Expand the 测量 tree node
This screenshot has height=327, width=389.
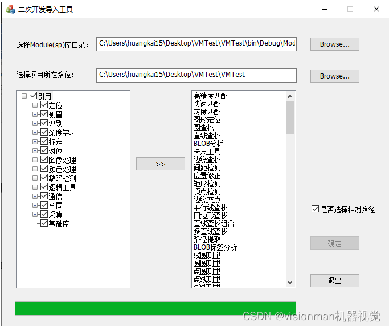coord(35,114)
